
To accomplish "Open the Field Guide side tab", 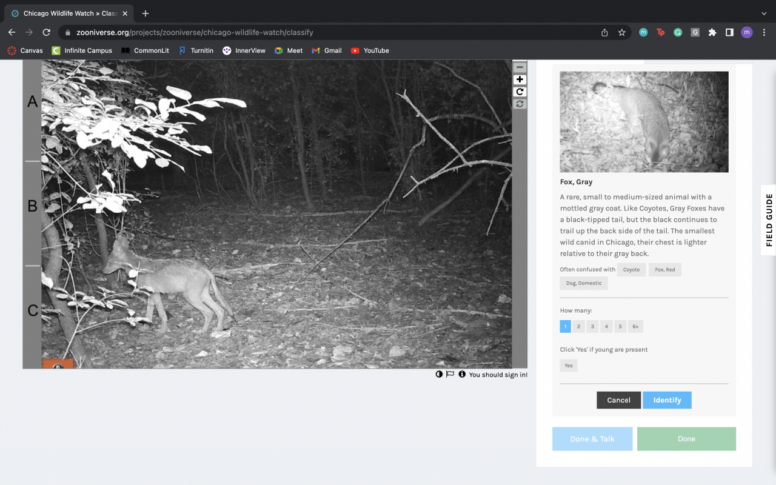I will click(x=769, y=220).
